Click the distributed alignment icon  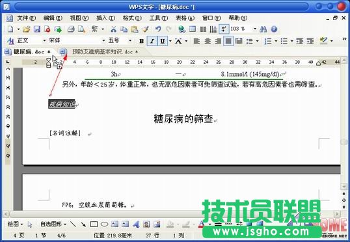pos(239,41)
